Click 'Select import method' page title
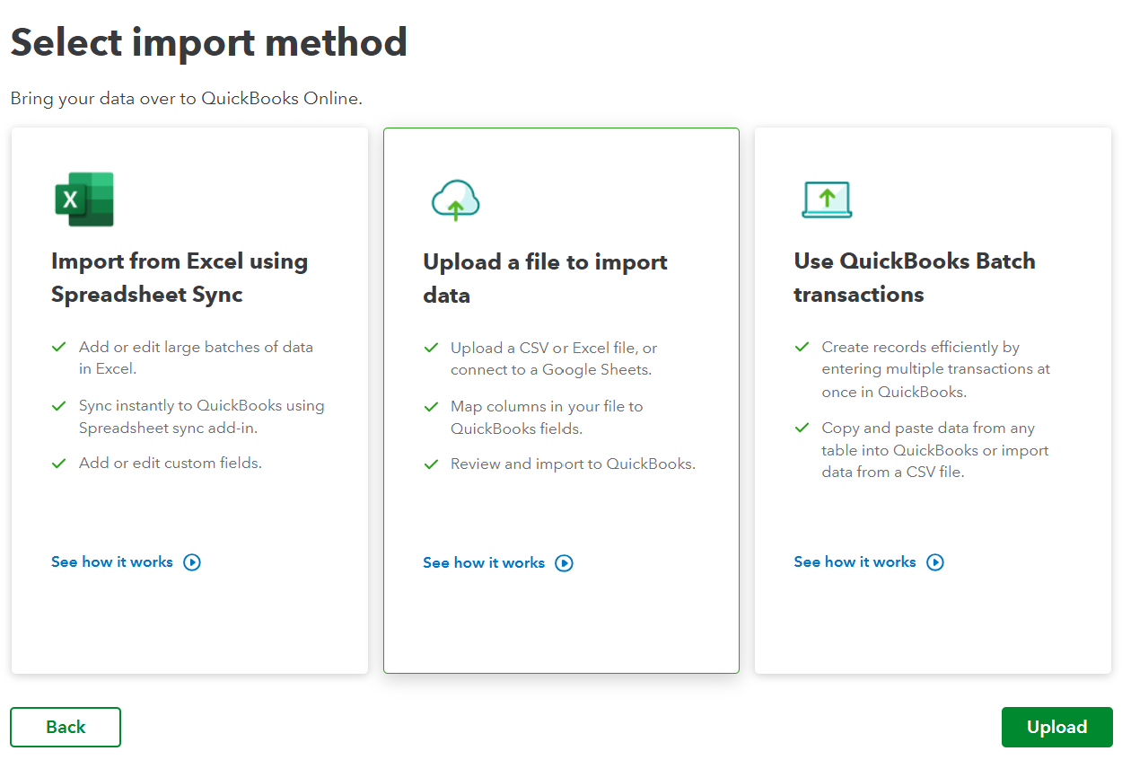1122x760 pixels. (209, 42)
